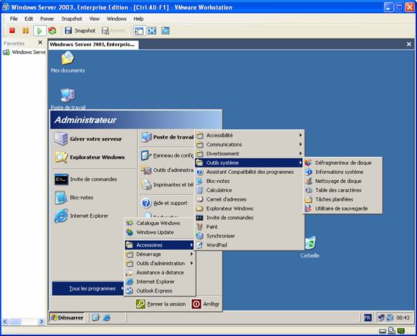The image size is (417, 336).
Task: Open Catalogue Windows
Action: pos(159,223)
